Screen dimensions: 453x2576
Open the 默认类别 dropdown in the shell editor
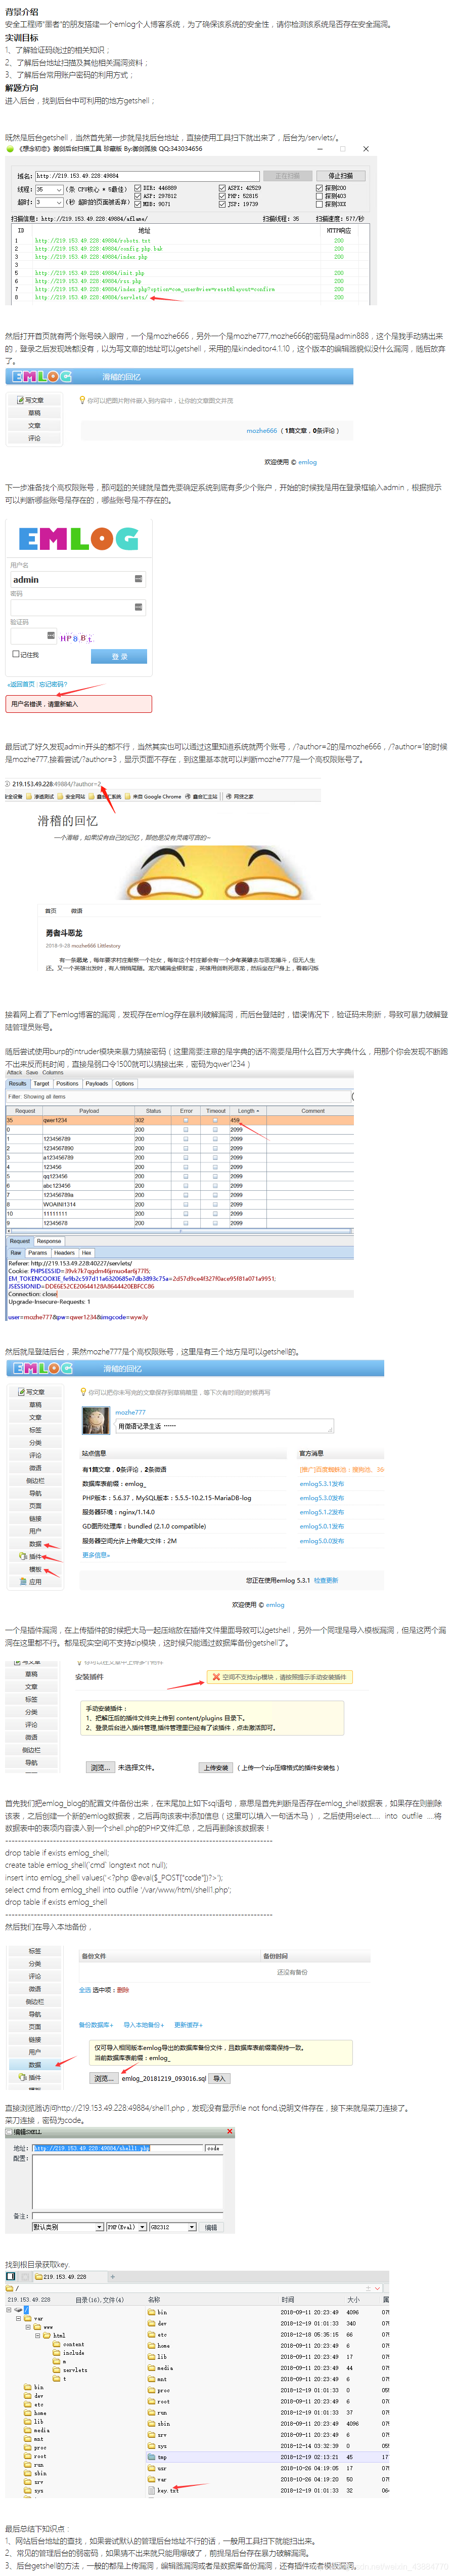tap(99, 2227)
